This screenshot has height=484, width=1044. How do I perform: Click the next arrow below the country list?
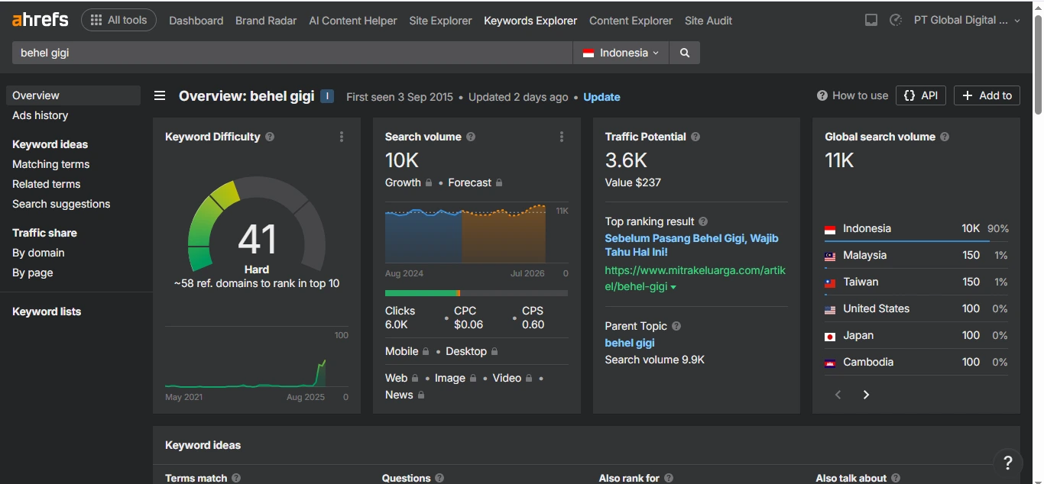[x=866, y=395]
